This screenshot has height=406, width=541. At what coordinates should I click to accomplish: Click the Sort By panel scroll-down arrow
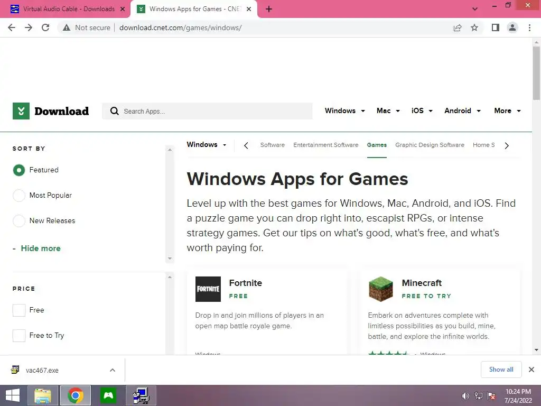[x=170, y=258]
